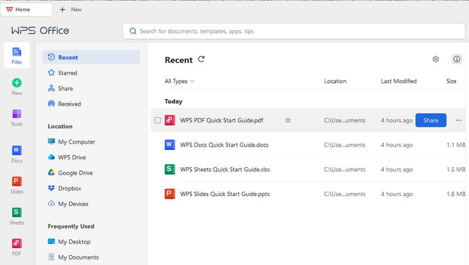Open WPS Slides Quick Start Guide.pptx
Image resolution: width=469 pixels, height=265 pixels.
225,194
